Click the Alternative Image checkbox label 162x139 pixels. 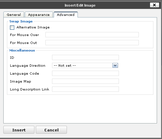coord(33,27)
